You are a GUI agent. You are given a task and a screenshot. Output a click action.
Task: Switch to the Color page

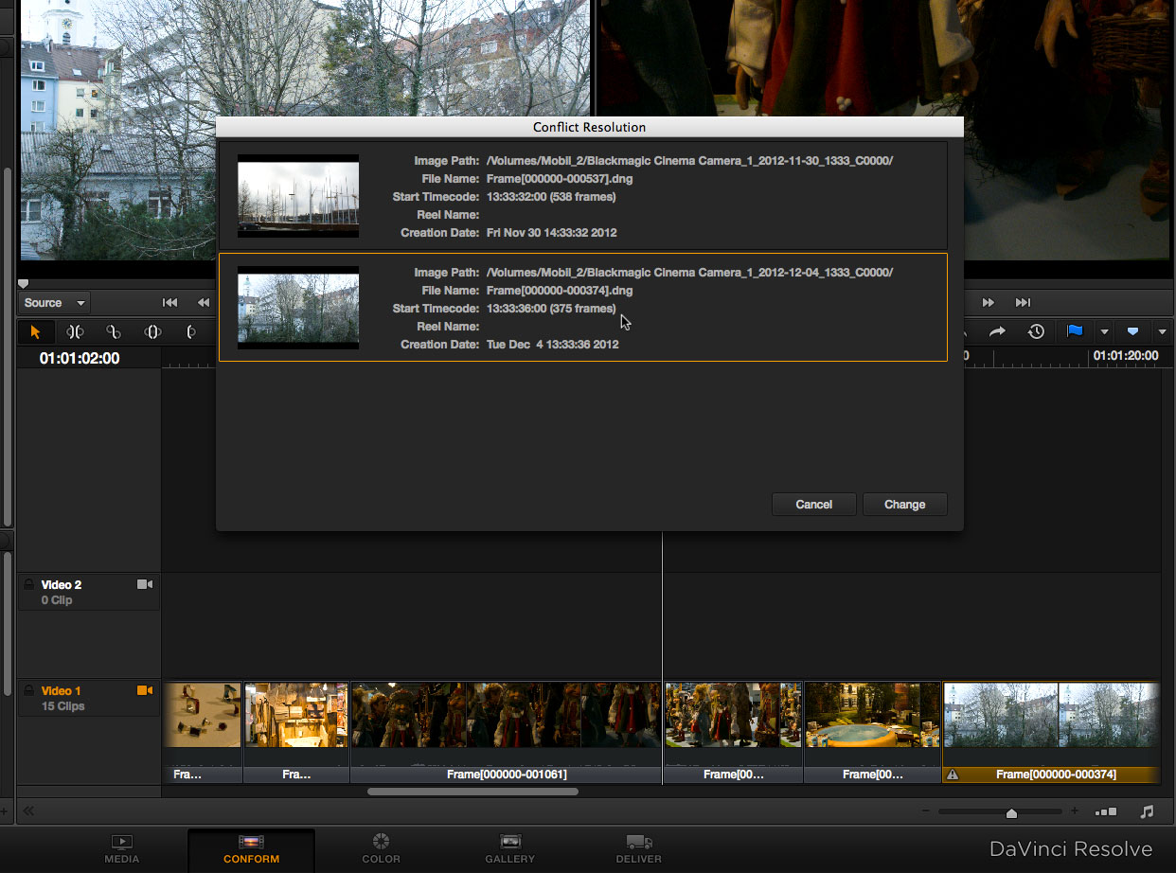click(x=381, y=847)
